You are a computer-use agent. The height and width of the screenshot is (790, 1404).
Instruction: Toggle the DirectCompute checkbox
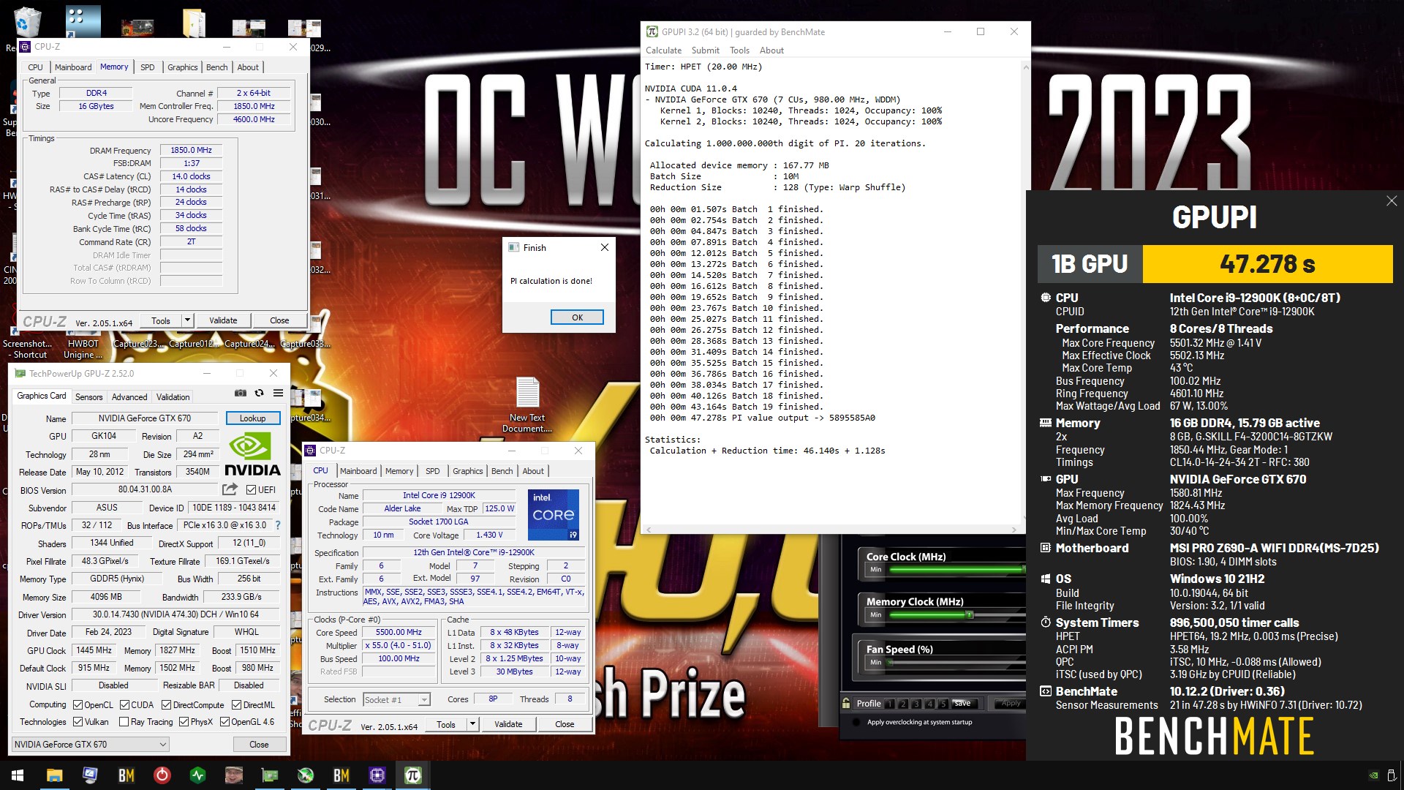point(166,705)
